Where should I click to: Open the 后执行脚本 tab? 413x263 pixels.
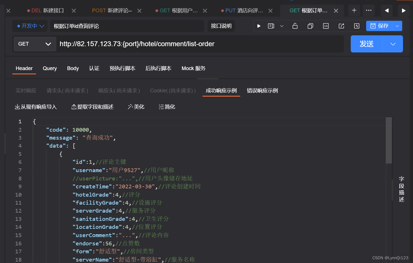pyautogui.click(x=159, y=68)
